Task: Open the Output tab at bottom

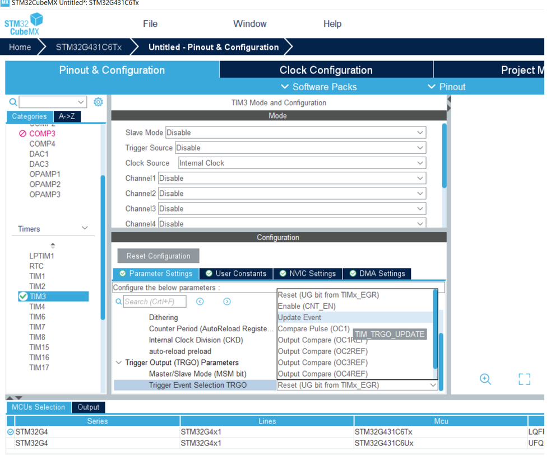Action: [x=88, y=407]
